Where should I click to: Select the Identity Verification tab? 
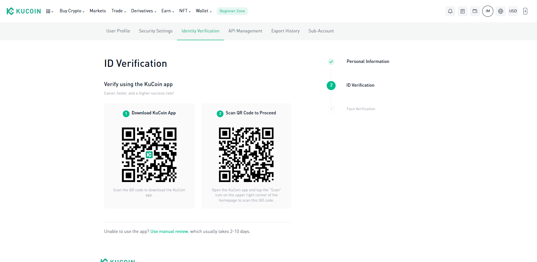coord(200,31)
